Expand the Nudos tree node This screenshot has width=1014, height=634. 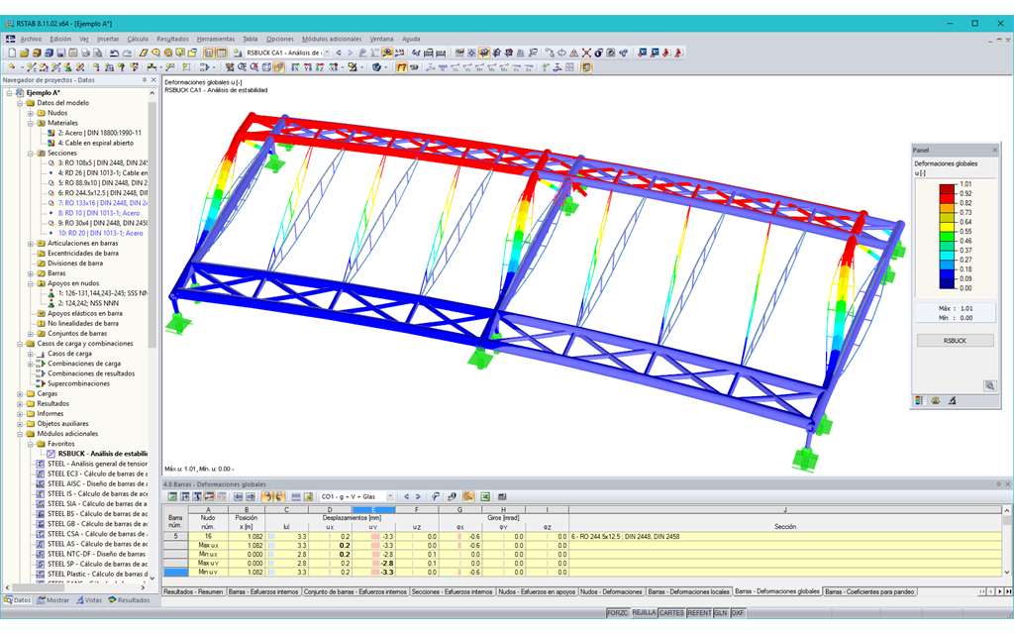[31, 113]
